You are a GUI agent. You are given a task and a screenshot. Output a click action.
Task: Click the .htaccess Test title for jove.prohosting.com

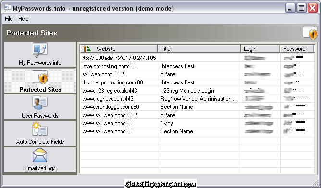[177, 66]
